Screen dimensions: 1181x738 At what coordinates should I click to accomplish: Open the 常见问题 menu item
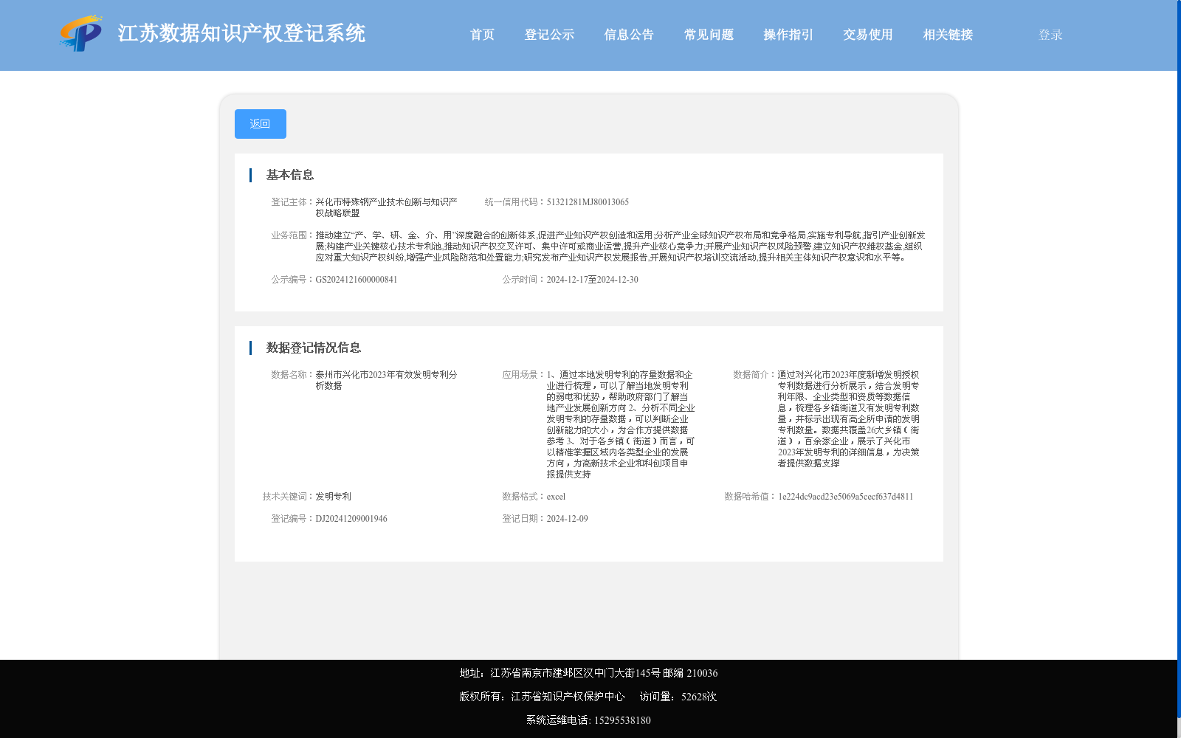[709, 35]
